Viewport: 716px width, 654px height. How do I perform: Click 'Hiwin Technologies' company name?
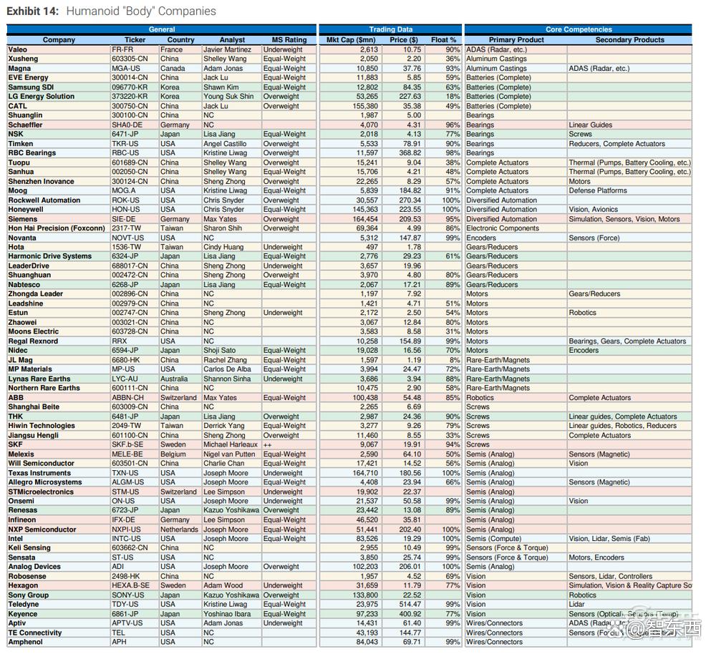click(41, 425)
